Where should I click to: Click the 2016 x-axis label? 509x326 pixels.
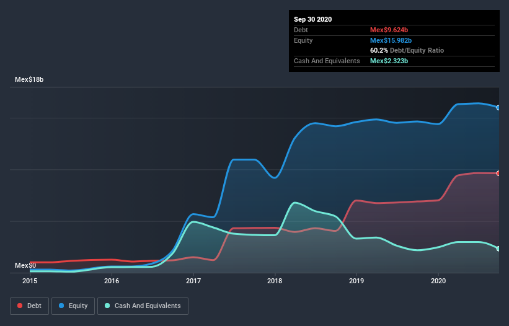click(112, 281)
